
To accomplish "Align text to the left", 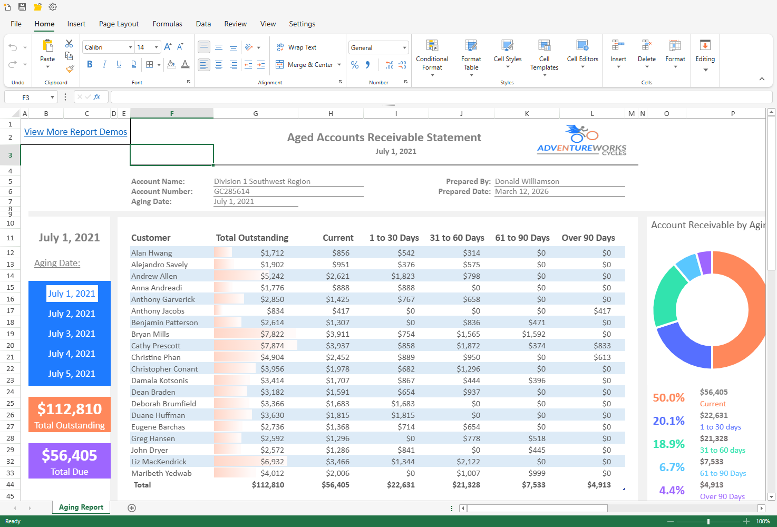I will pos(204,64).
